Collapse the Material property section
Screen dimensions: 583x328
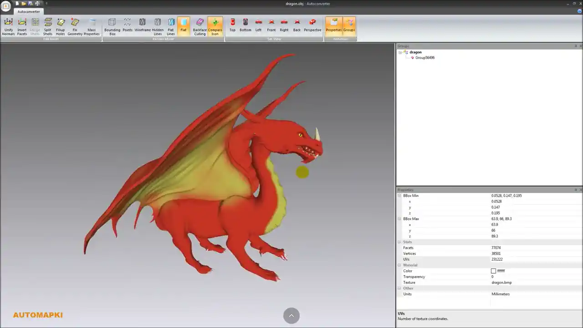pos(399,265)
